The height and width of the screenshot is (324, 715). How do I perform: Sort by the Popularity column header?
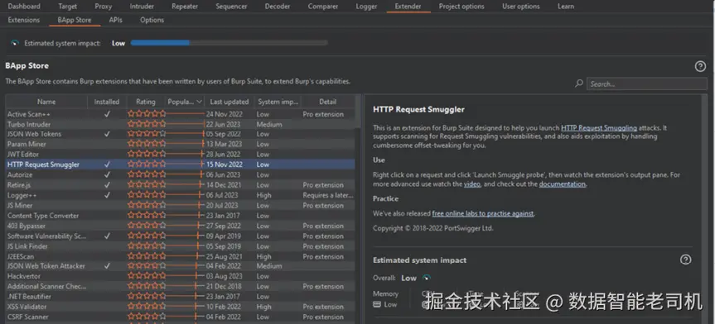(184, 102)
